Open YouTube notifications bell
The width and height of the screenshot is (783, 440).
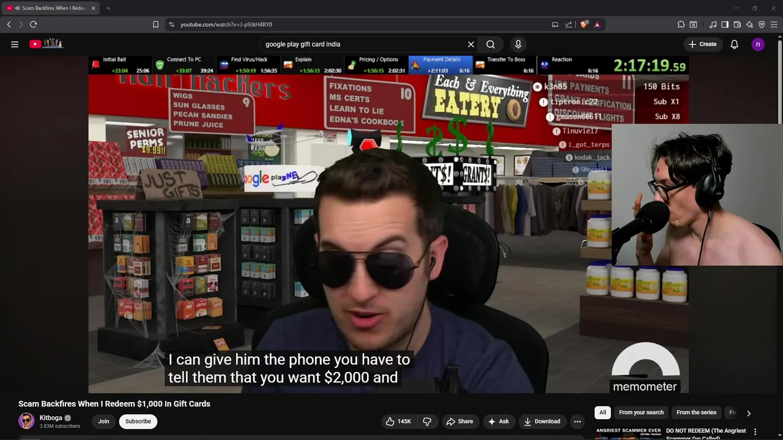pyautogui.click(x=735, y=44)
